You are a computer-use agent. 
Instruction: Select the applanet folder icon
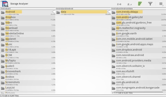(3, 40)
